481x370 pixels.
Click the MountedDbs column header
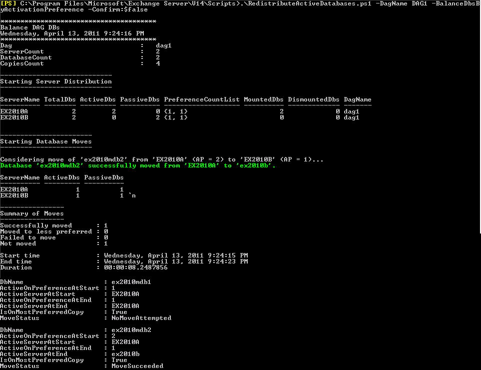pyautogui.click(x=264, y=99)
